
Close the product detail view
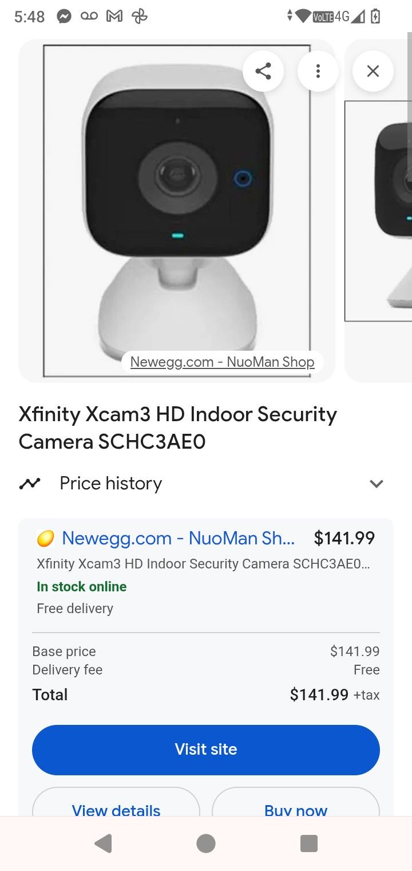coord(373,71)
